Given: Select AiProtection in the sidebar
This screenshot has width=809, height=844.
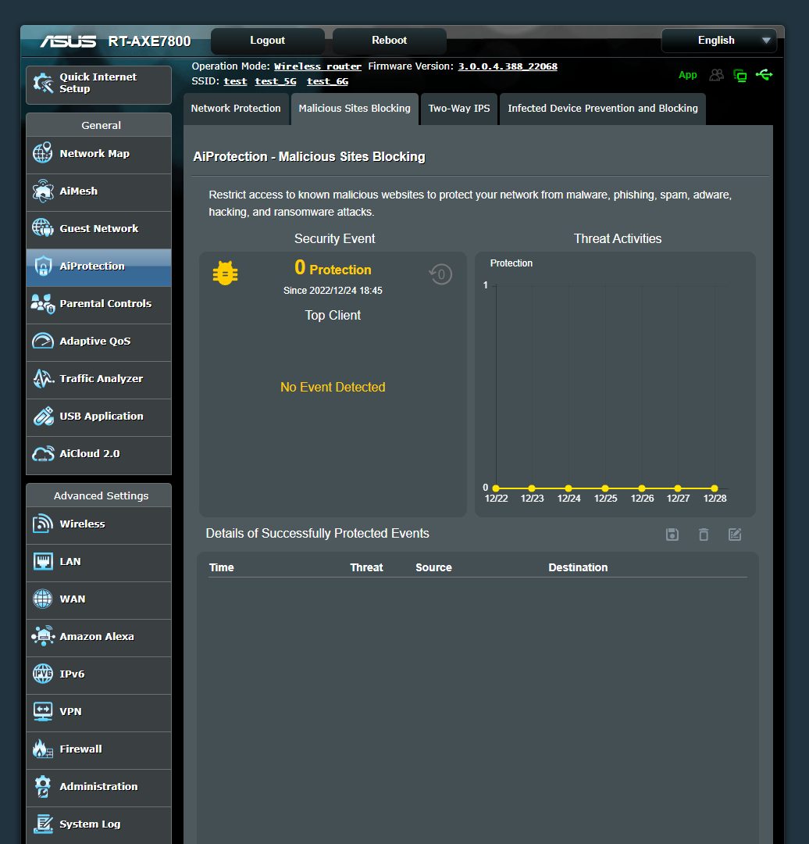Looking at the screenshot, I should (x=98, y=267).
